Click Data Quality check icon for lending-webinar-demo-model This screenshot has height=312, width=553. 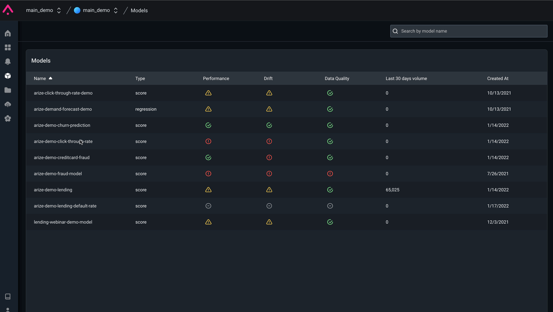pos(330,222)
